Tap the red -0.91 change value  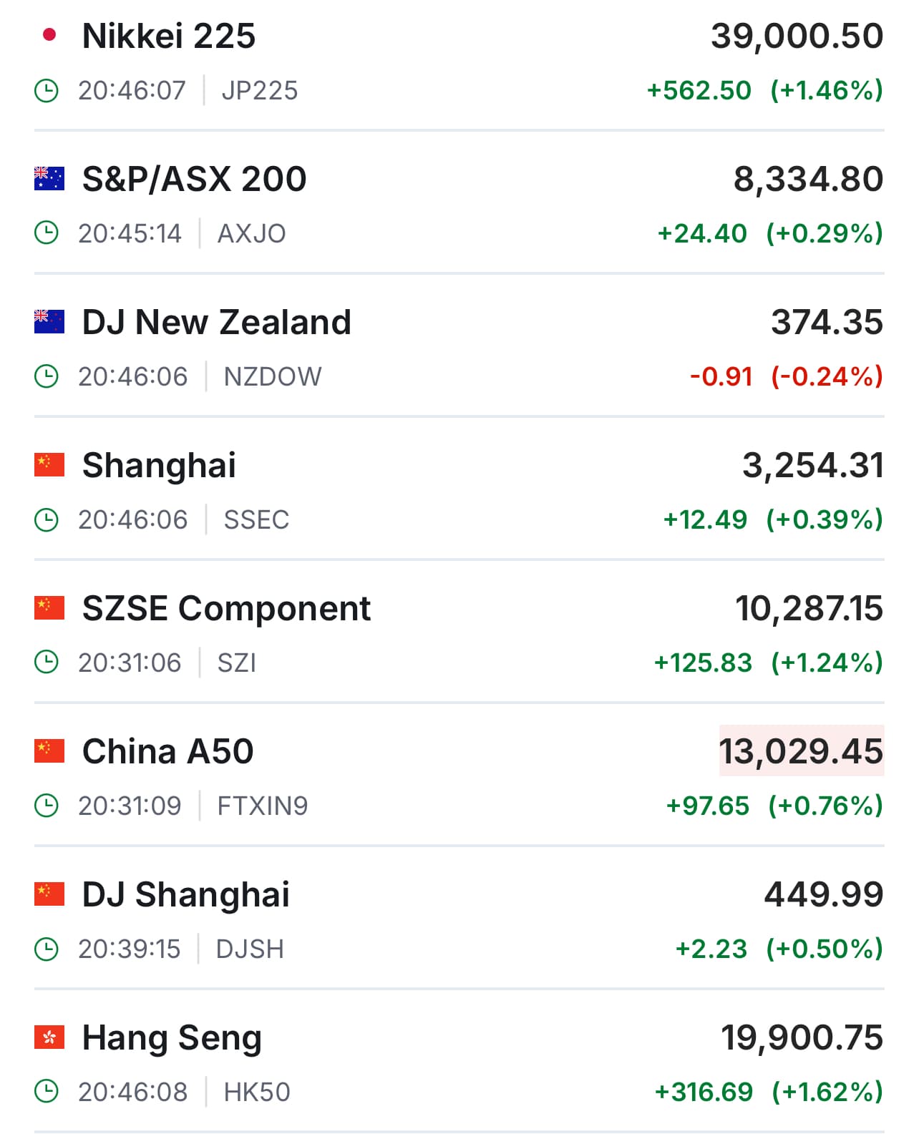pyautogui.click(x=721, y=376)
